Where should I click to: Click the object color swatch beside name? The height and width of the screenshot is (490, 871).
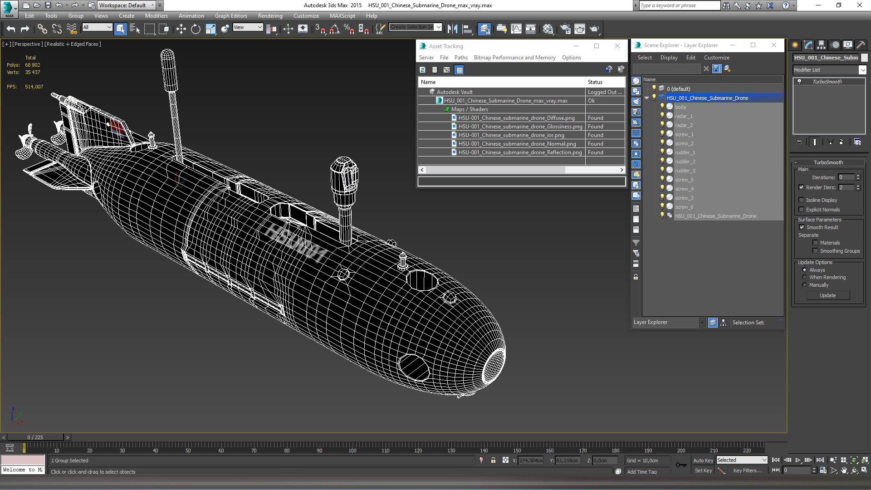click(864, 58)
